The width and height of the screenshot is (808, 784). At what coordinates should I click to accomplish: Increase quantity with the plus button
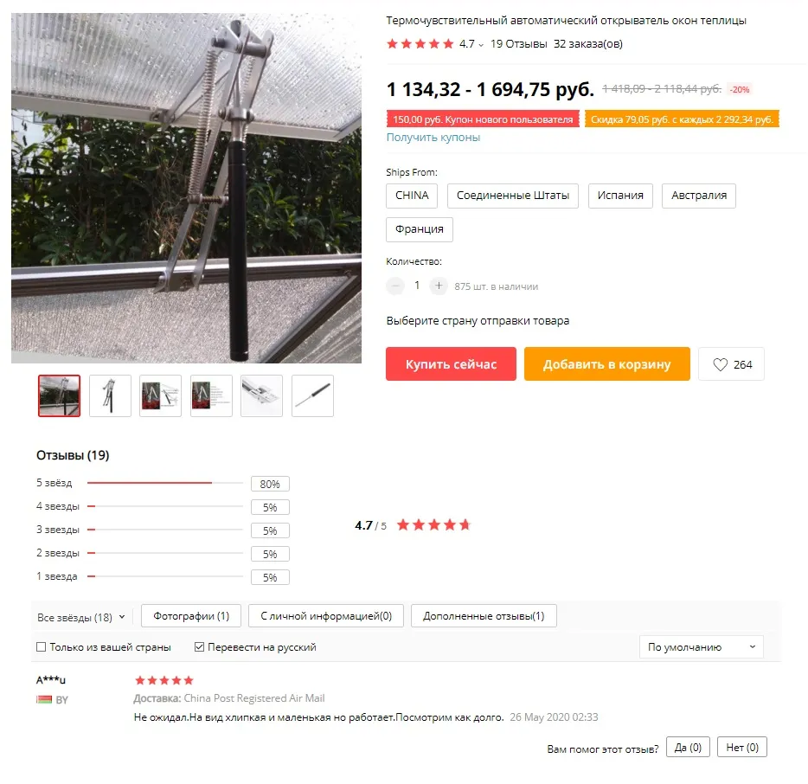439,286
